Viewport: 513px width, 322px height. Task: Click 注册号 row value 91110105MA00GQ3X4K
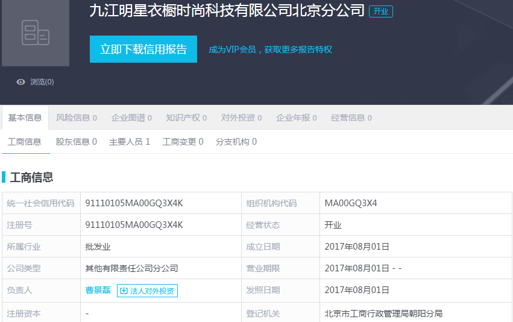134,225
